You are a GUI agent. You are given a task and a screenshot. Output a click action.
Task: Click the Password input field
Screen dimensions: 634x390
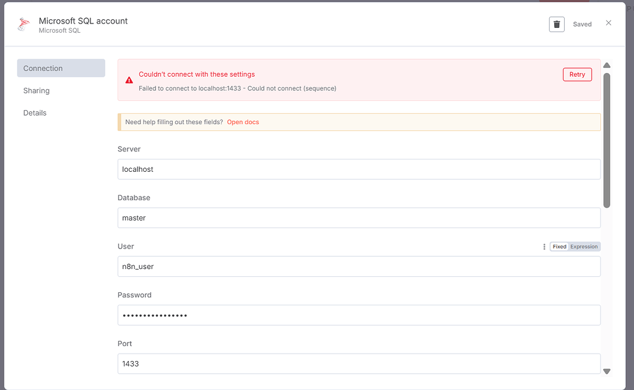click(358, 315)
